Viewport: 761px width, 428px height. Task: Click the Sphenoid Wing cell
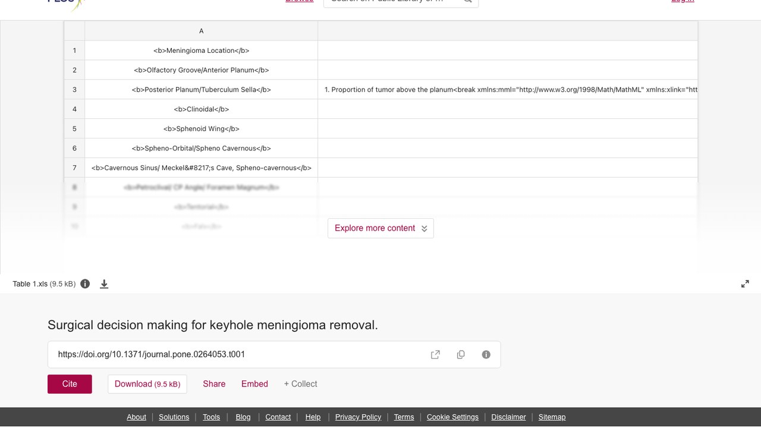(201, 128)
